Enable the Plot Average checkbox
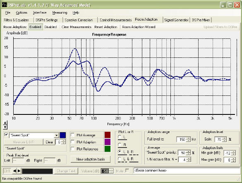Viewport: 242px width, 183px height. (73, 135)
